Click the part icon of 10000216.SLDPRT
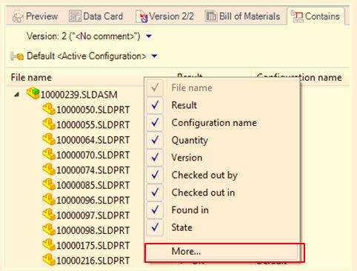Viewport: 357px width, 271px height. 49,260
